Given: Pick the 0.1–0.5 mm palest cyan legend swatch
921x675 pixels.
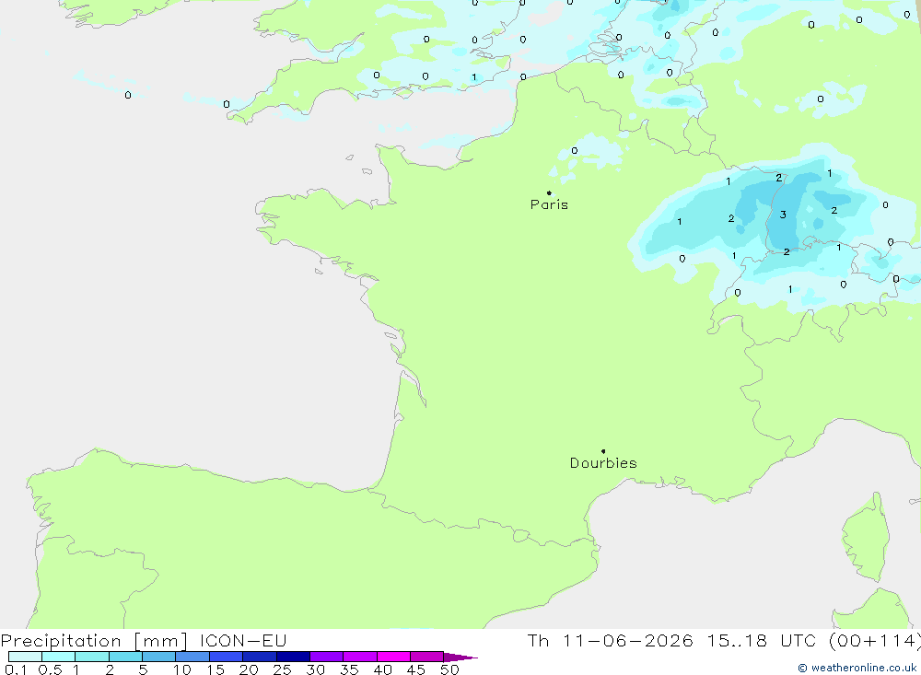Looking at the screenshot, I should click(25, 657).
